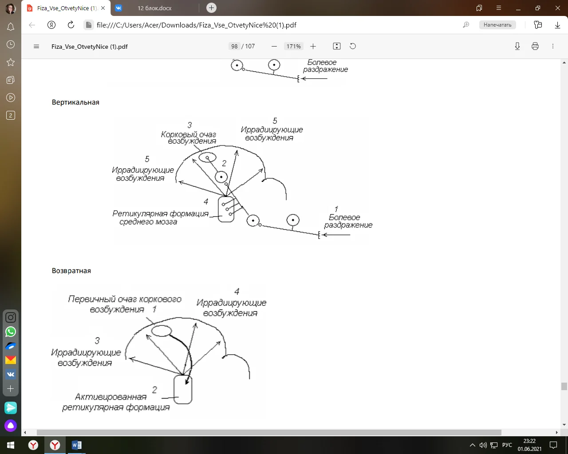
Task: Open the sidebar history clock
Action: pos(11,44)
